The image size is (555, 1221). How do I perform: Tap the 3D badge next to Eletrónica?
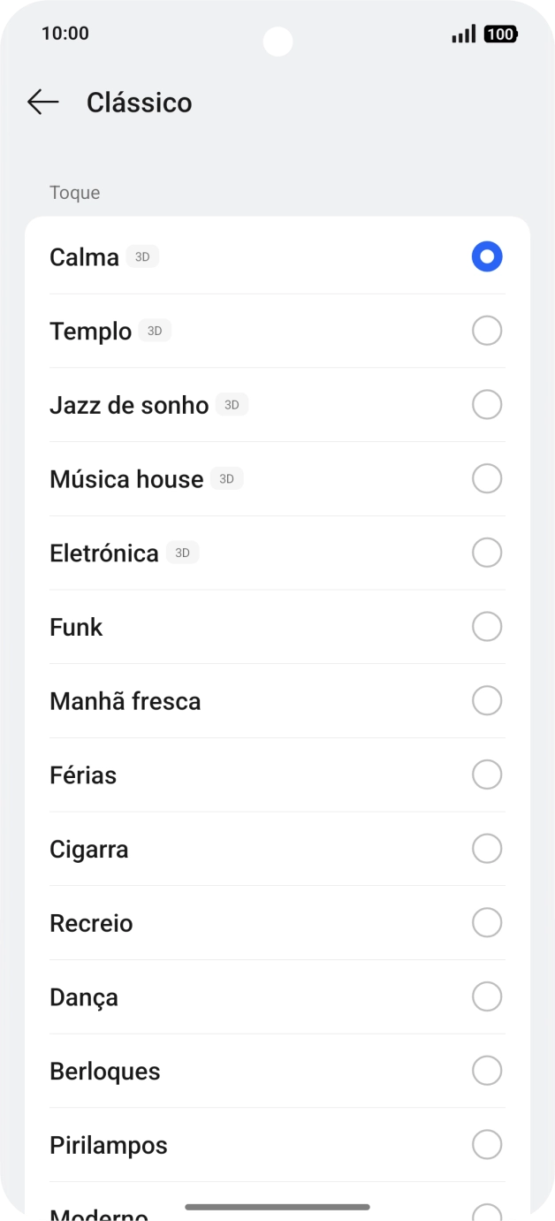183,553
